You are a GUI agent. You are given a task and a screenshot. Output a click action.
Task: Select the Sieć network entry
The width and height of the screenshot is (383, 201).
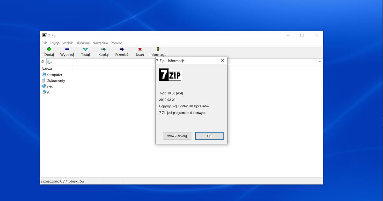click(x=50, y=86)
